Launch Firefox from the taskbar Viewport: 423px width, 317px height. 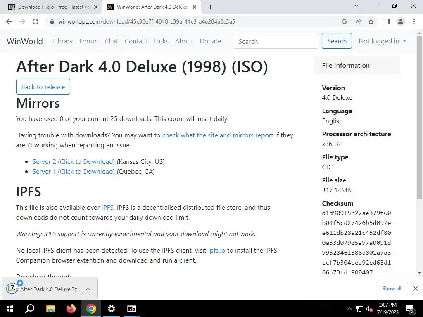pos(71,309)
